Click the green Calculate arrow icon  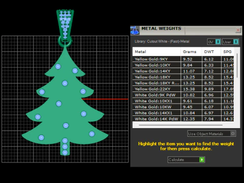tap(202, 160)
